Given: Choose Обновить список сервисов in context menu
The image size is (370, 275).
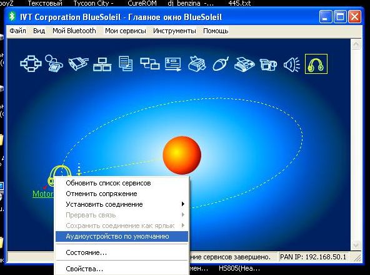Looking at the screenshot, I should [x=122, y=183].
